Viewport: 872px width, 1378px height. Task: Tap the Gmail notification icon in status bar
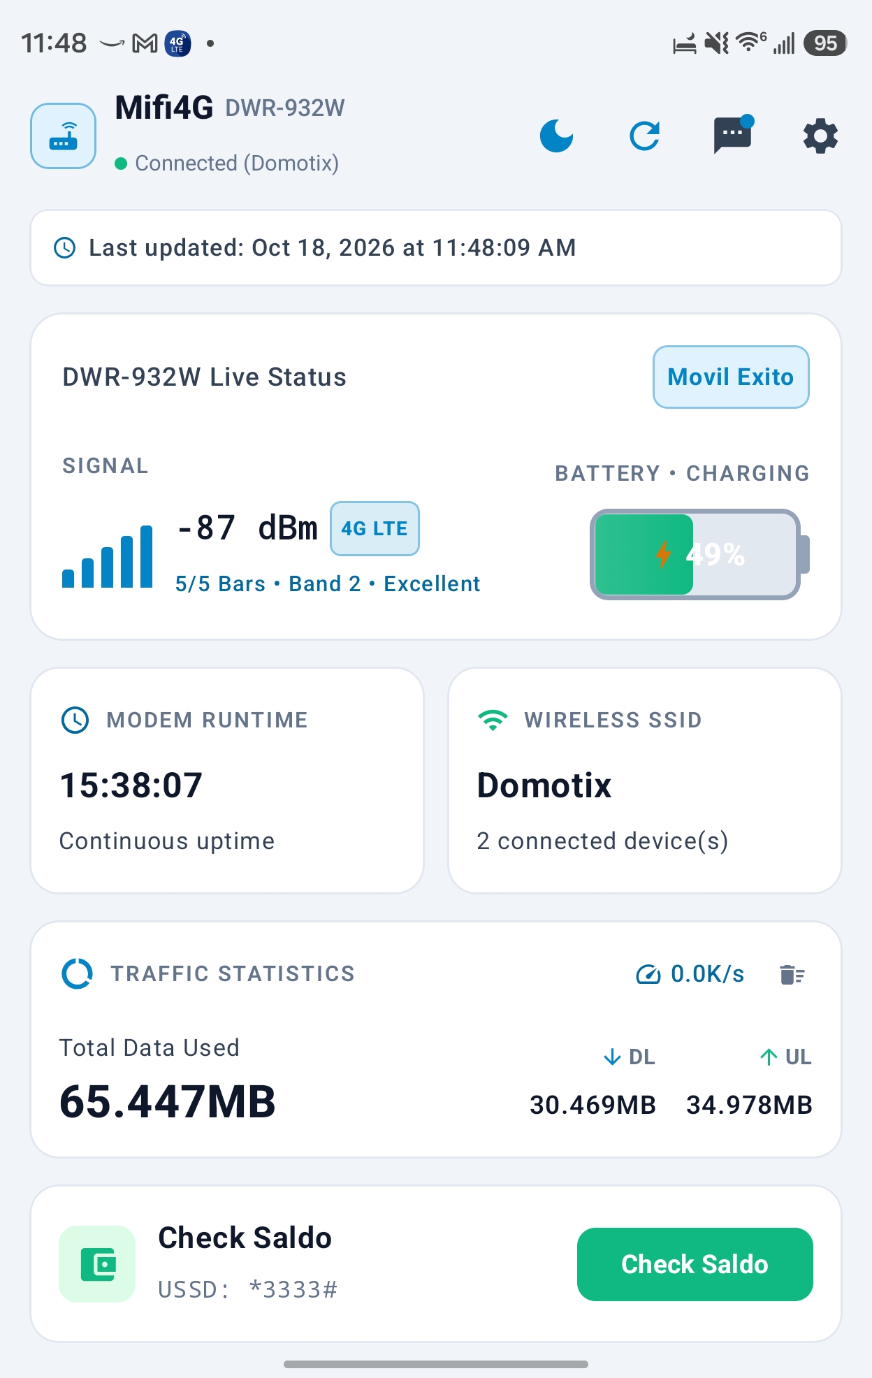[x=145, y=43]
